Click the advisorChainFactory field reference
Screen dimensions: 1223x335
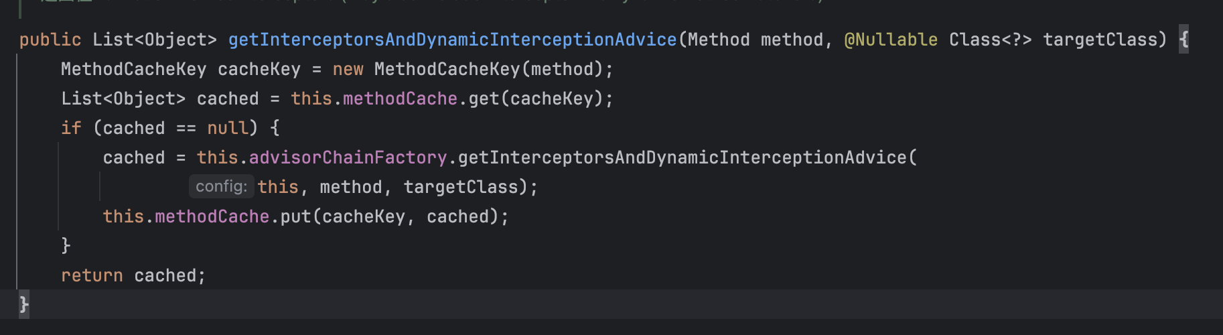[348, 157]
